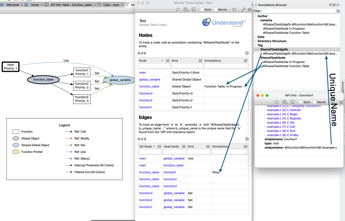Toggle Sync checkbox in API Info window

coord(301,102)
